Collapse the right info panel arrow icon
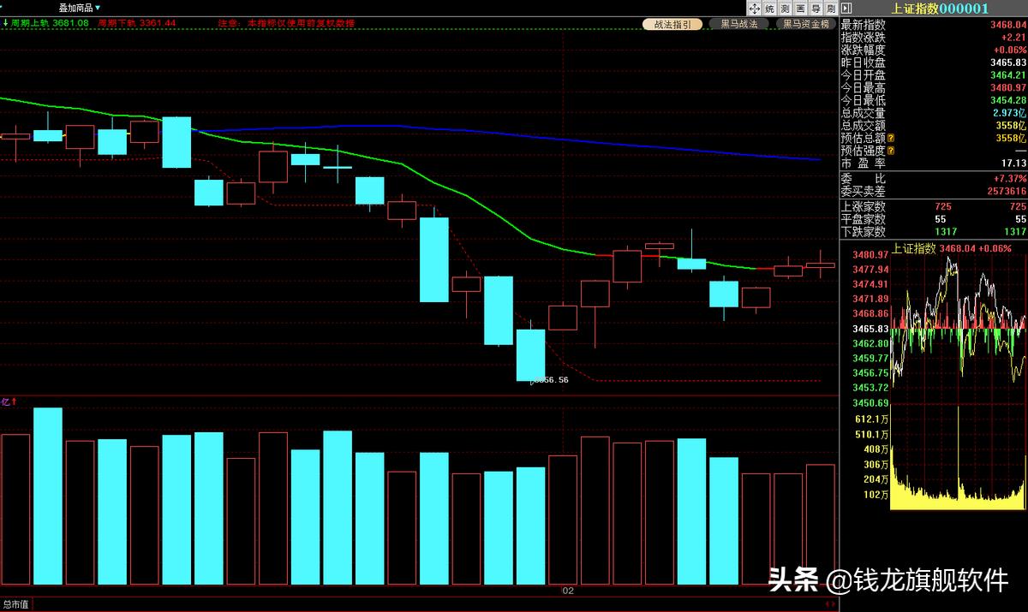 [846, 8]
